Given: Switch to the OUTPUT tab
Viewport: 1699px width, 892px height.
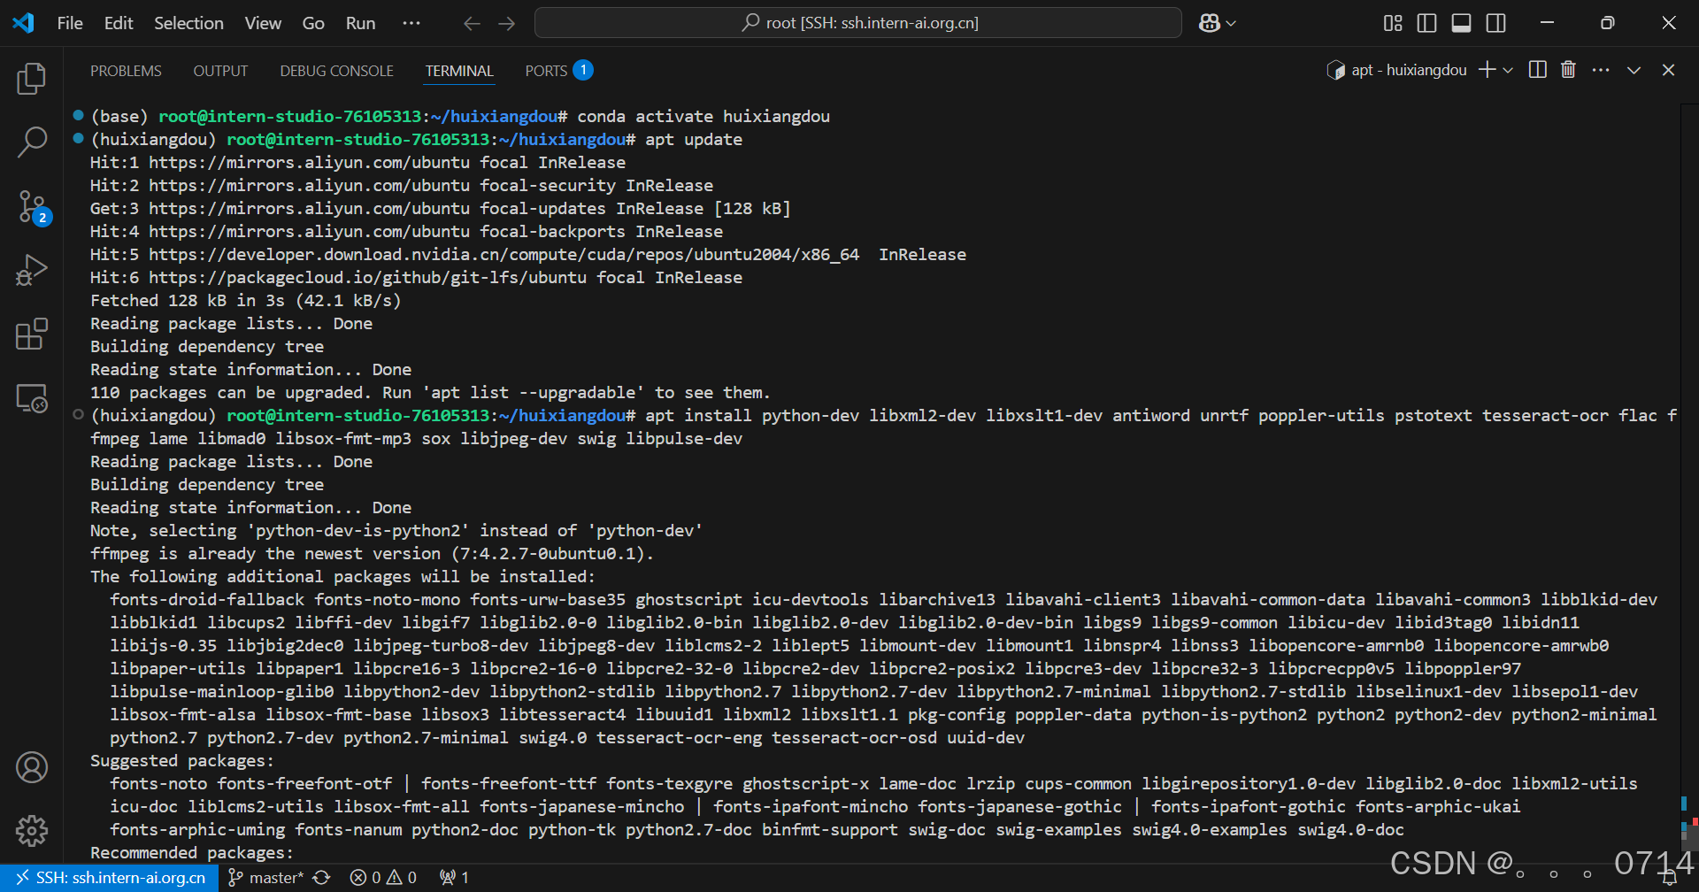Looking at the screenshot, I should point(220,71).
